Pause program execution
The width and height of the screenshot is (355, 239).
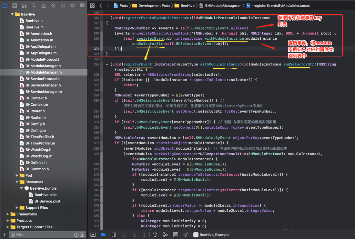114,235
